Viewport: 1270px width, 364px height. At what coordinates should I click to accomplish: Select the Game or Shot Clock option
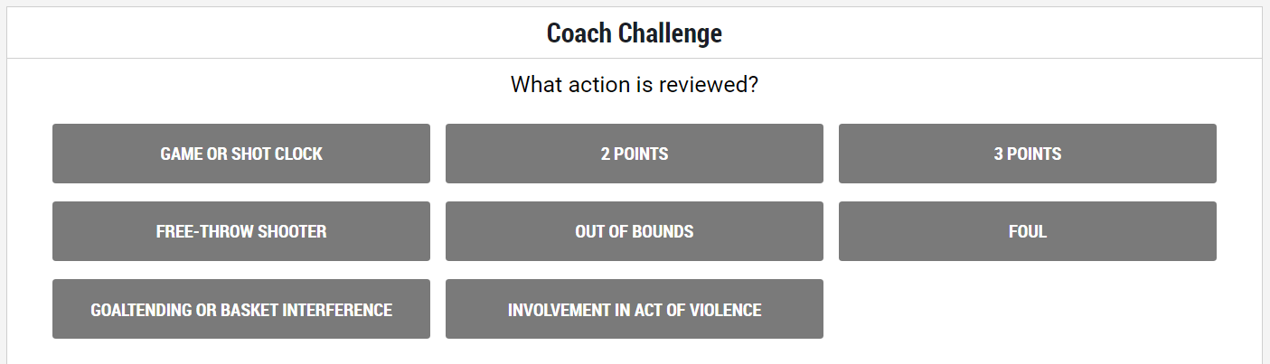point(241,154)
